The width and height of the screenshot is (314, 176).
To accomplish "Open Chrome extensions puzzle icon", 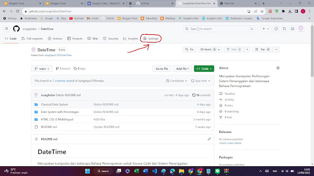I will (283, 11).
